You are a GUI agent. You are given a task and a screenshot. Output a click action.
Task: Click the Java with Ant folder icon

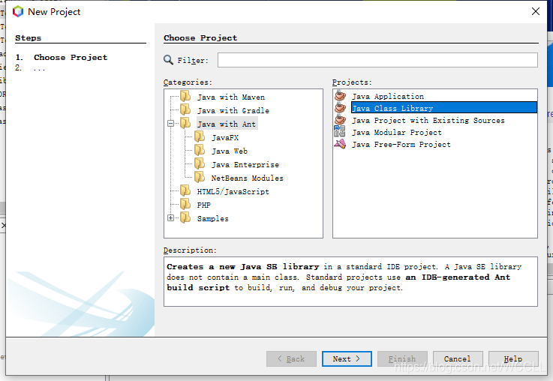(x=185, y=123)
